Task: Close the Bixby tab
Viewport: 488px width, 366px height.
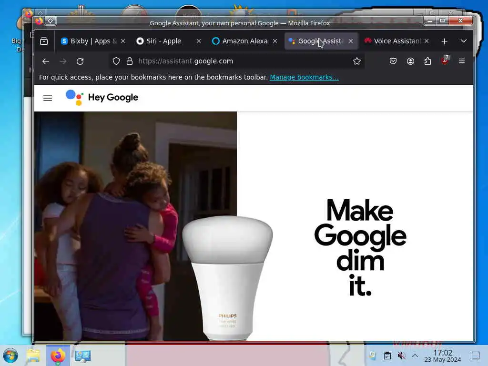Action: click(x=123, y=41)
